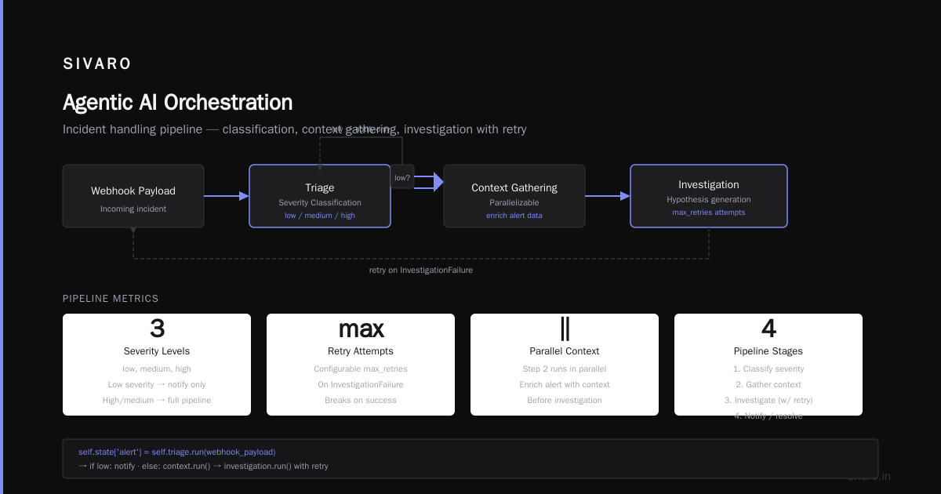Screen dimensions: 941x494
Task: Click 'Incoming incident' under Webhook Payload
Action: point(133,209)
